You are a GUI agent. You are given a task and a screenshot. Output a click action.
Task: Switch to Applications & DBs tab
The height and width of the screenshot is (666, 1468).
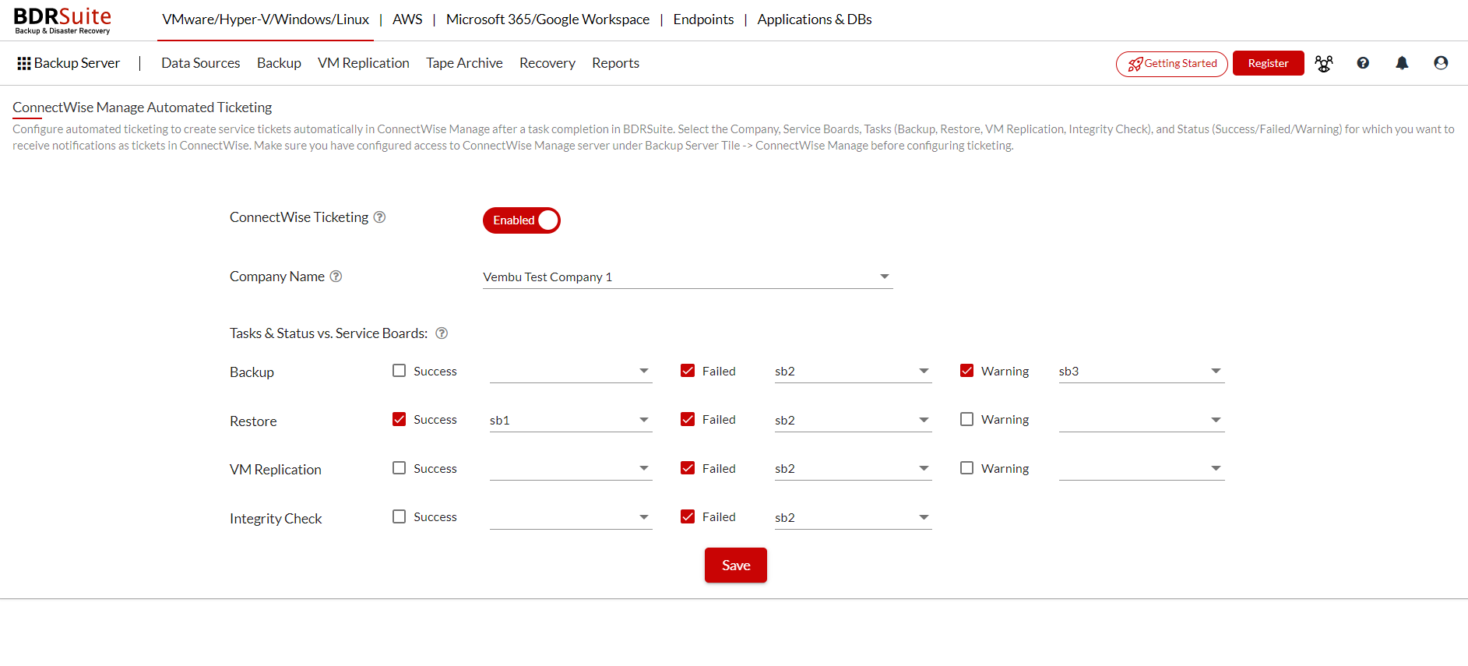point(815,19)
